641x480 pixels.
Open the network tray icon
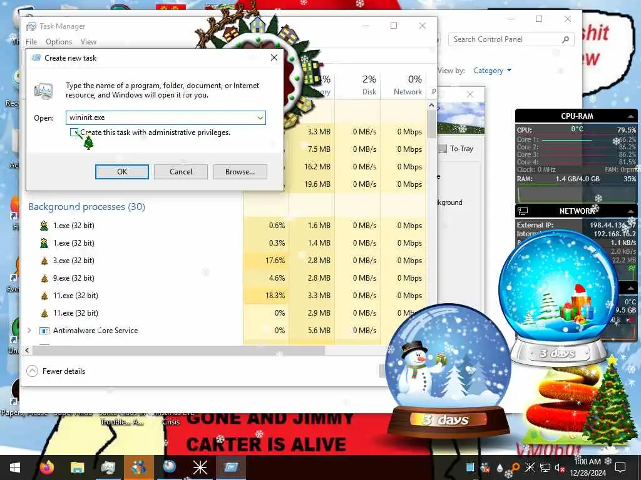click(545, 467)
